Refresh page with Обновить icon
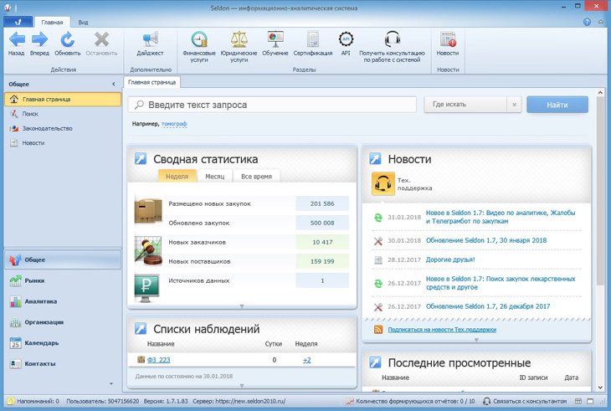The width and height of the screenshot is (611, 411). (68, 39)
